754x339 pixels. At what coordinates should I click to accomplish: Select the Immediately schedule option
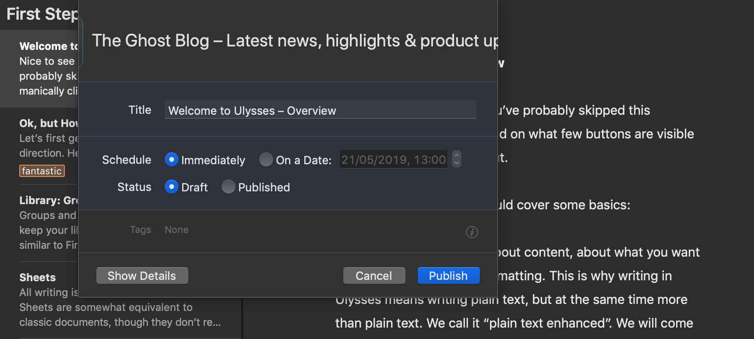pyautogui.click(x=171, y=160)
